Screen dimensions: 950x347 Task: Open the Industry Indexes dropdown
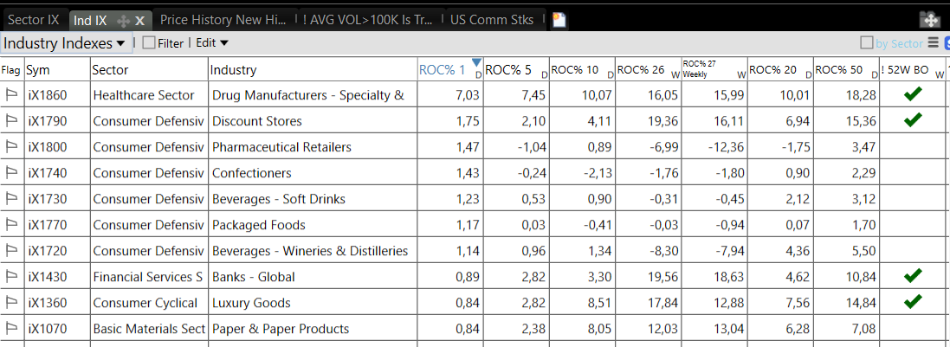tap(66, 42)
